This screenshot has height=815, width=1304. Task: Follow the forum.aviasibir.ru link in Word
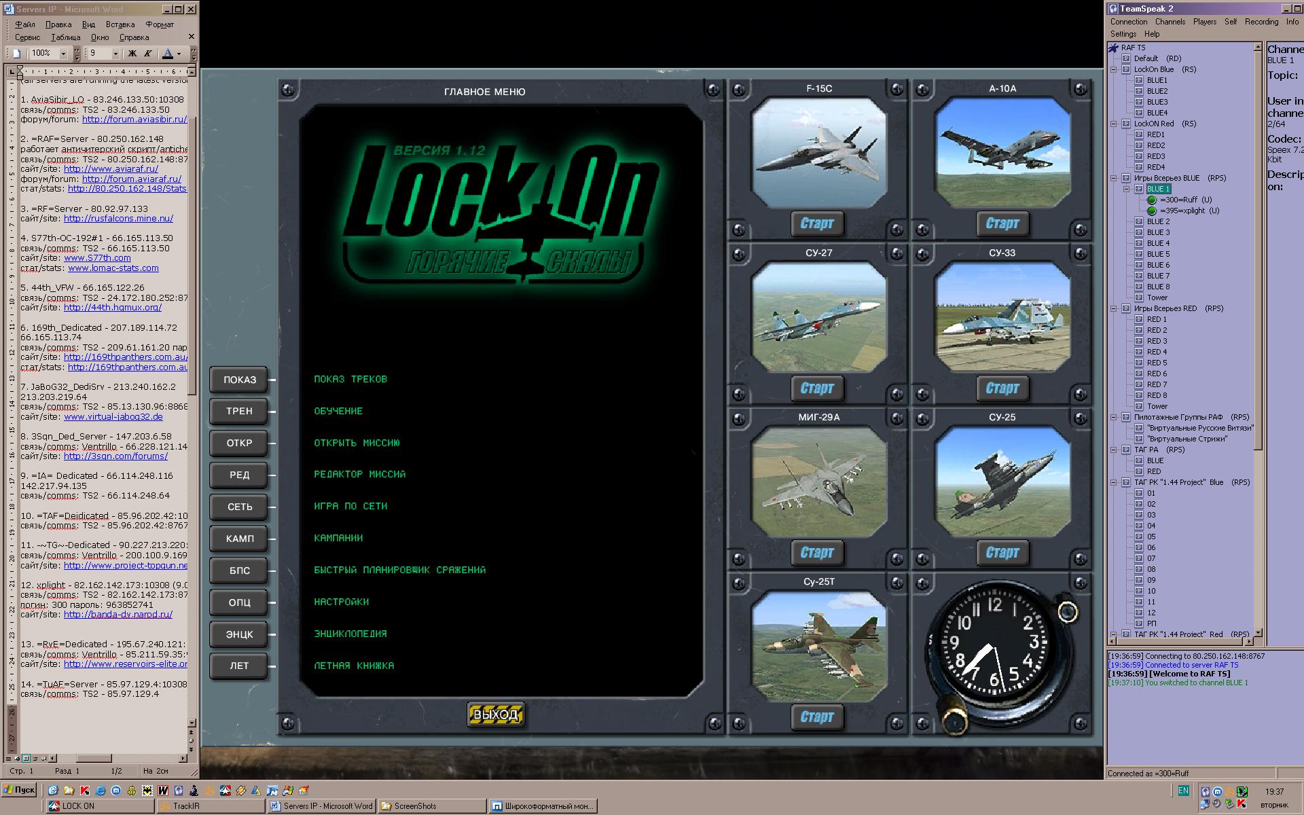click(134, 119)
